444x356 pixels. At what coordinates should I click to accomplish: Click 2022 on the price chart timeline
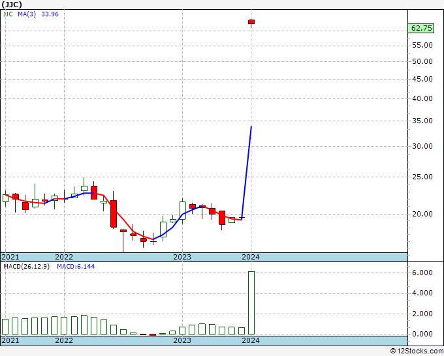point(64,258)
